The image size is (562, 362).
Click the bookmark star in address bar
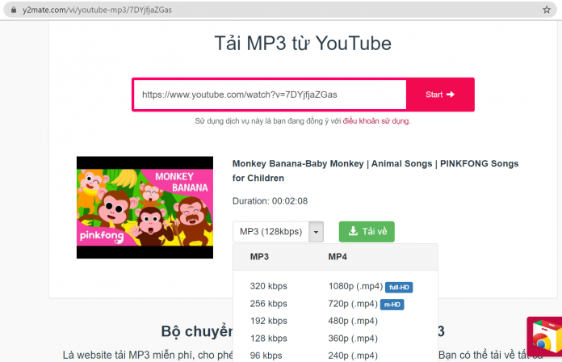pos(547,10)
